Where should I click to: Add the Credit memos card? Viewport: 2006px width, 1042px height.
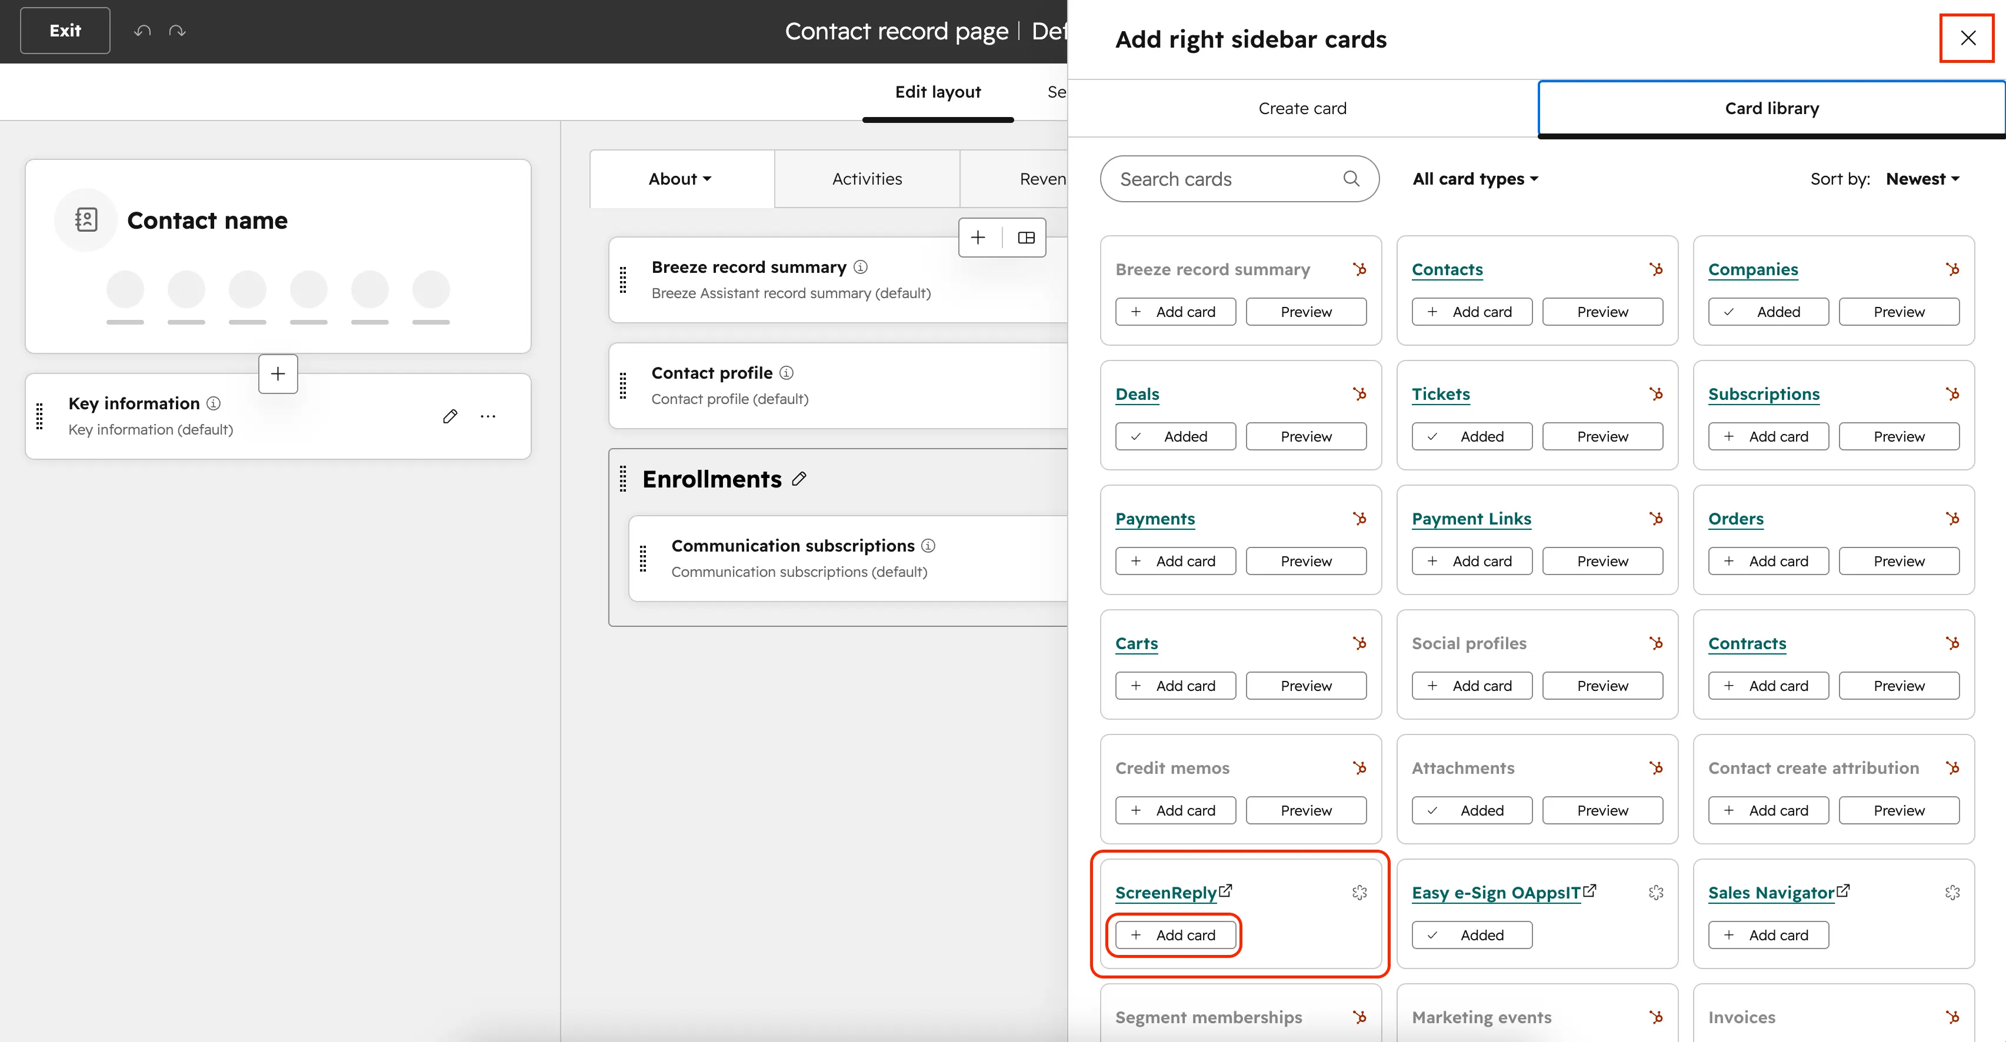(x=1176, y=811)
